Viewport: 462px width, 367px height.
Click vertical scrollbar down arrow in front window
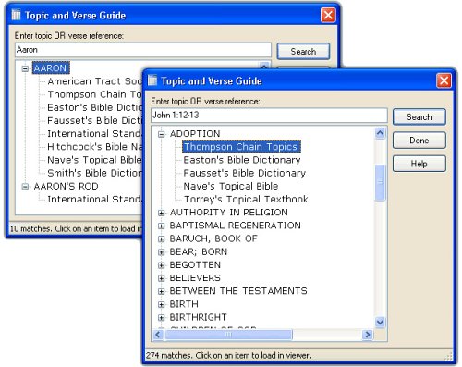pos(380,323)
